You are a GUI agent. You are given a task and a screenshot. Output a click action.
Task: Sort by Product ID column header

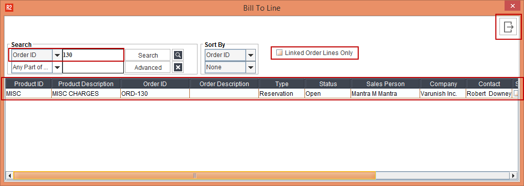click(x=29, y=84)
